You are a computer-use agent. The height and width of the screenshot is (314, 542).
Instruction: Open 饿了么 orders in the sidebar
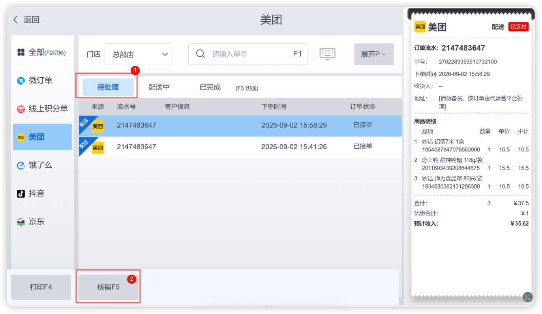42,165
